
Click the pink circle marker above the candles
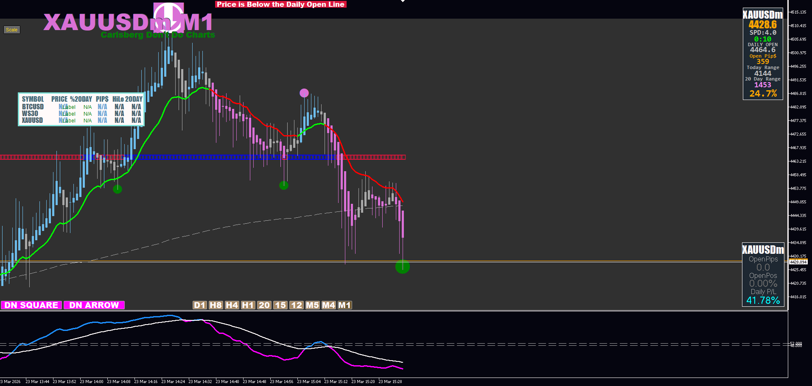[x=304, y=93]
